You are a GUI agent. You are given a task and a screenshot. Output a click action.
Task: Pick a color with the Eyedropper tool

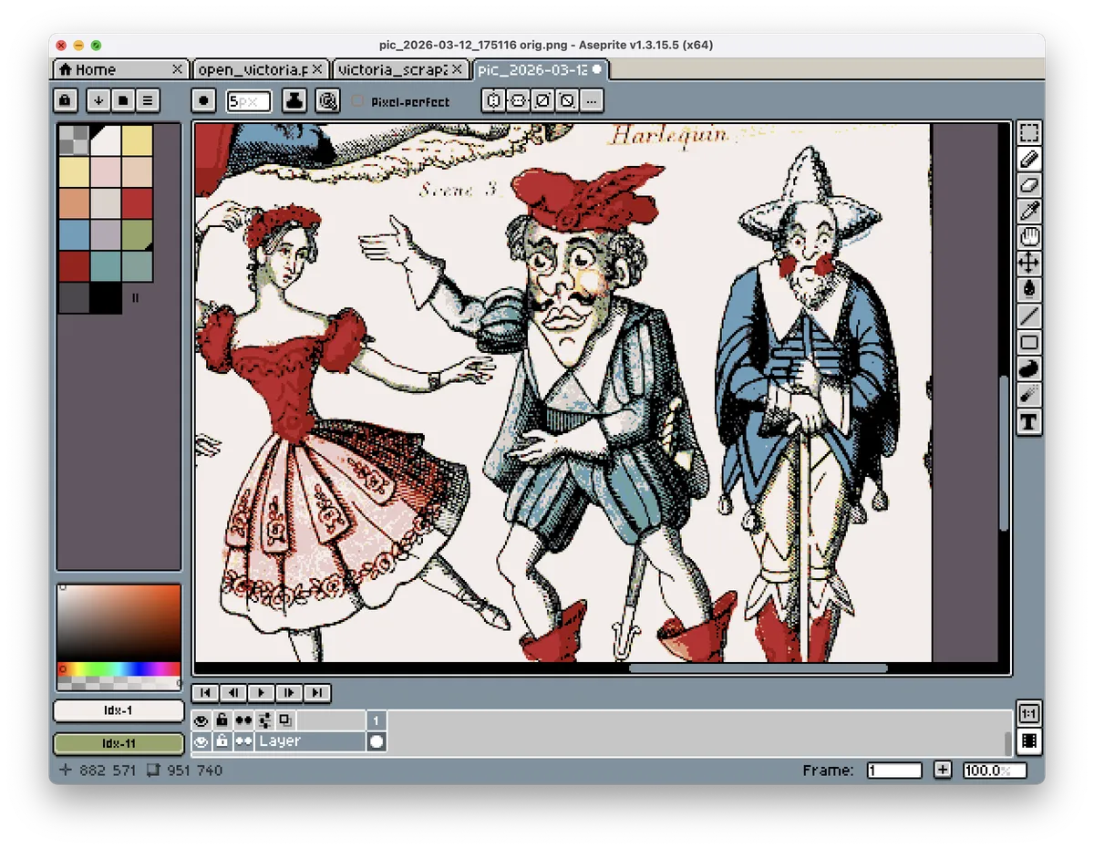click(1028, 210)
